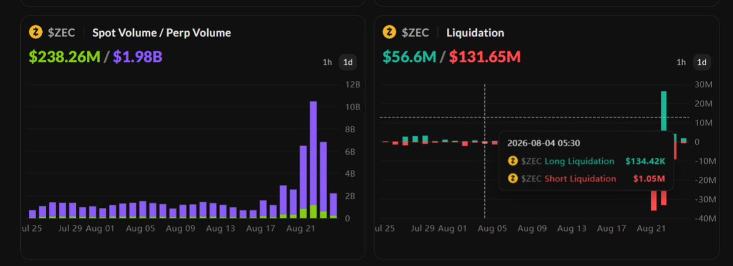Click the tallest purple perp volume bar
Viewport: 733px width, 266px height.
pyautogui.click(x=313, y=153)
